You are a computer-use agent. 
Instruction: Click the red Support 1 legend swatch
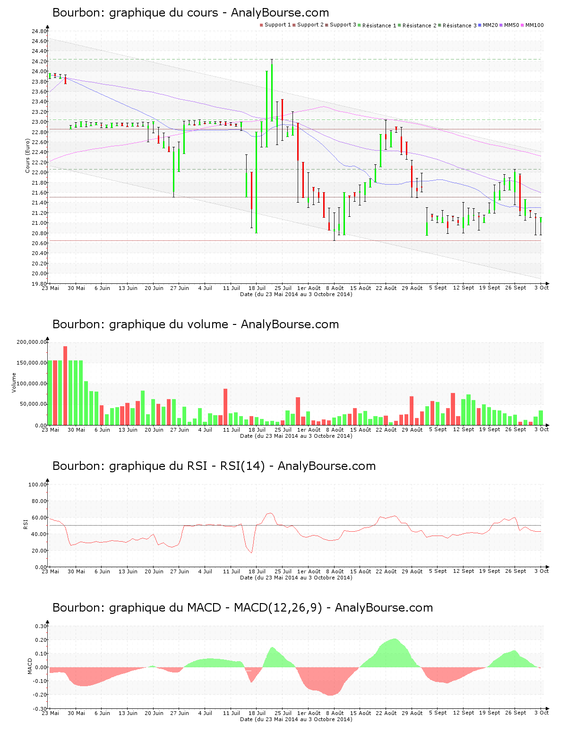click(x=261, y=25)
